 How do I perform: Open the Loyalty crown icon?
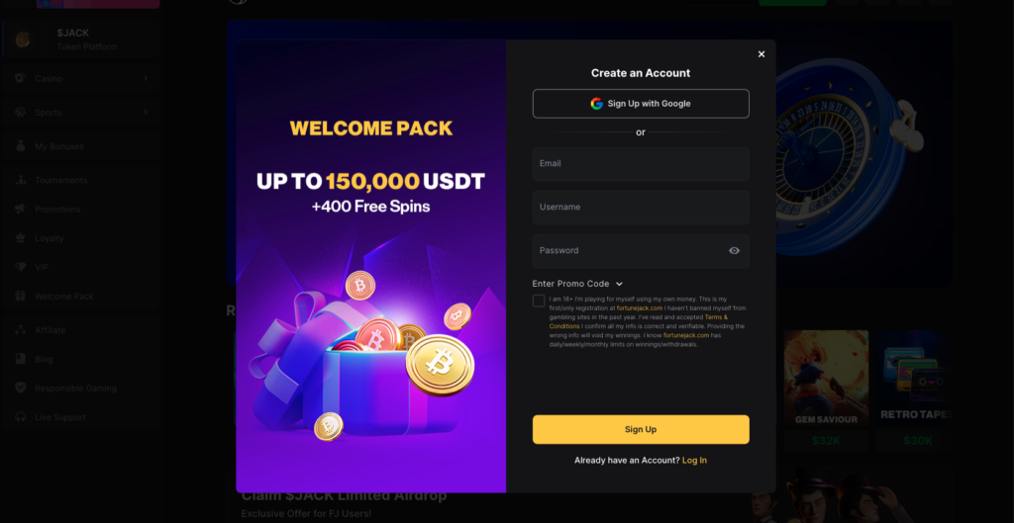tap(22, 238)
